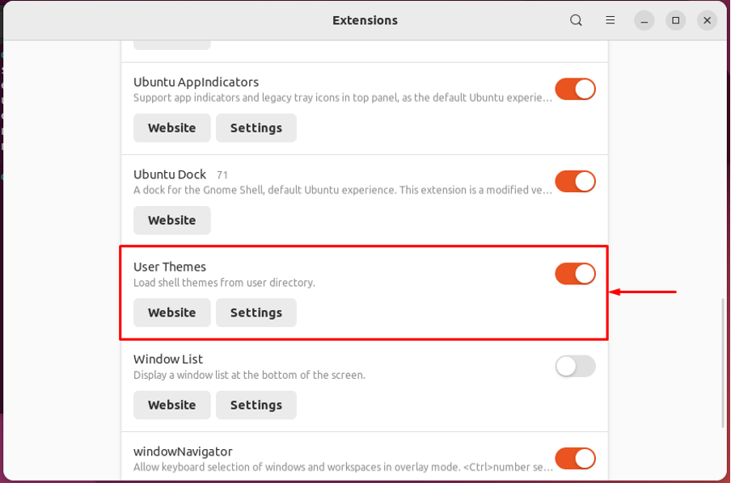Open Ubuntu AppIndicators Settings button

coord(256,128)
